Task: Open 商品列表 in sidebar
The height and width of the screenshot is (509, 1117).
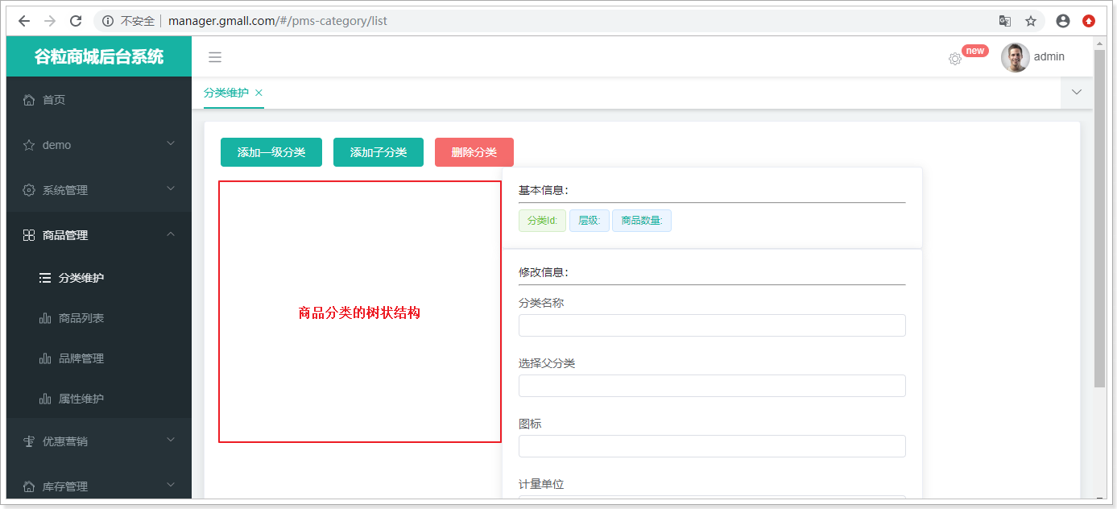Action: [81, 318]
